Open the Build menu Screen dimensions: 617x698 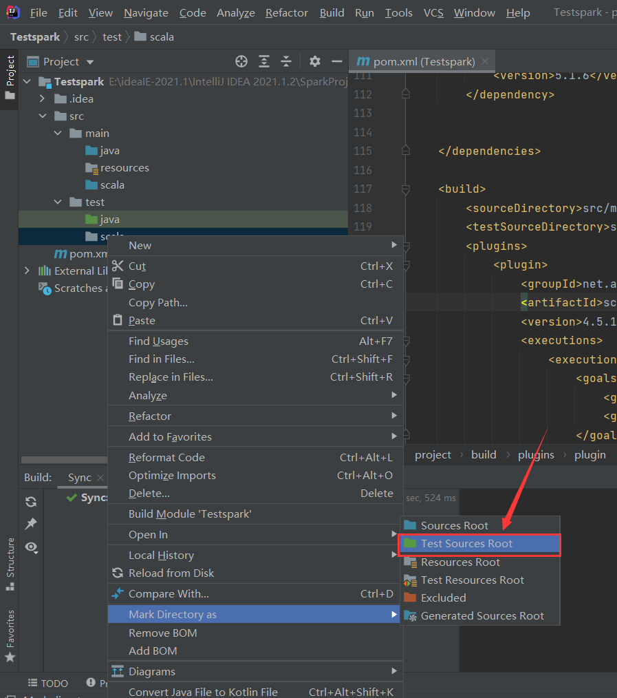pyautogui.click(x=332, y=13)
